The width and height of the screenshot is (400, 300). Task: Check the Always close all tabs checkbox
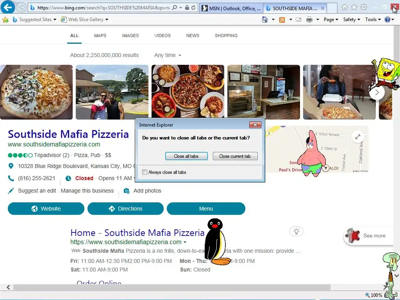click(145, 172)
